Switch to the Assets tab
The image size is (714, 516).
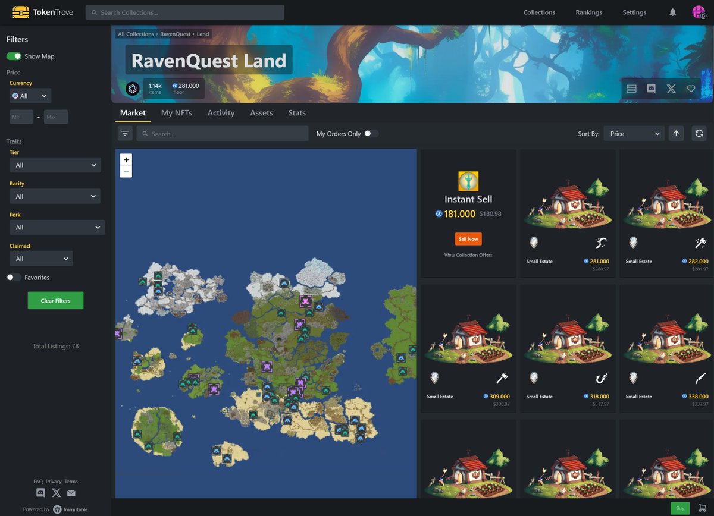[261, 113]
